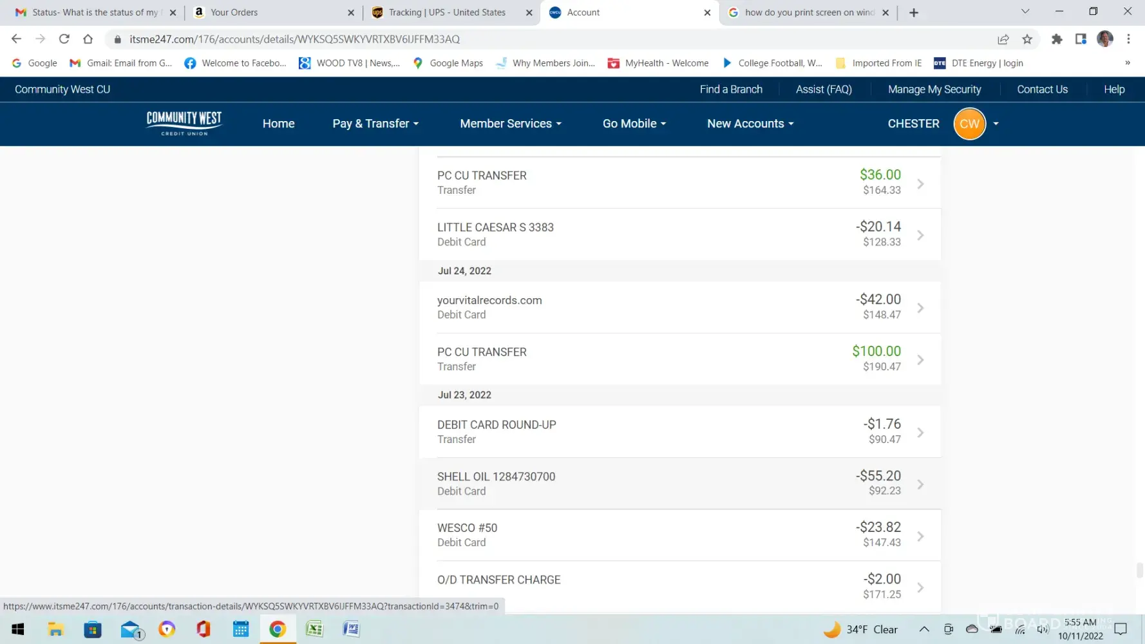The width and height of the screenshot is (1145, 644).
Task: Open the Chrome extensions puzzle icon
Action: 1056,39
